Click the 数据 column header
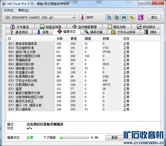 click(111, 38)
